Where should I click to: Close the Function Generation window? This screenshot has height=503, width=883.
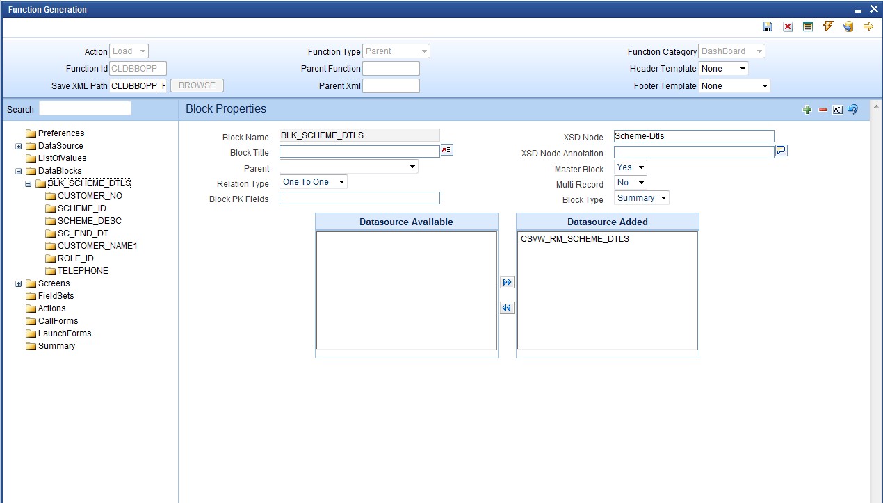point(874,9)
